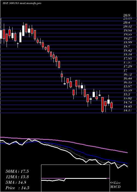Click the BSE 500185 mail.munafa.pro title text
Image resolution: width=137 pixels, height=192 pixels.
point(22,3)
